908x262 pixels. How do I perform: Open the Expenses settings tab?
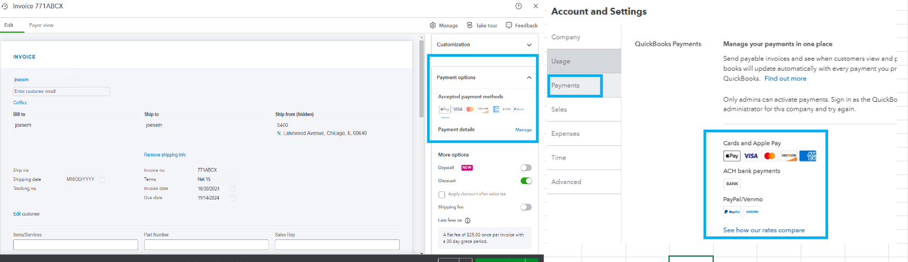(584, 133)
